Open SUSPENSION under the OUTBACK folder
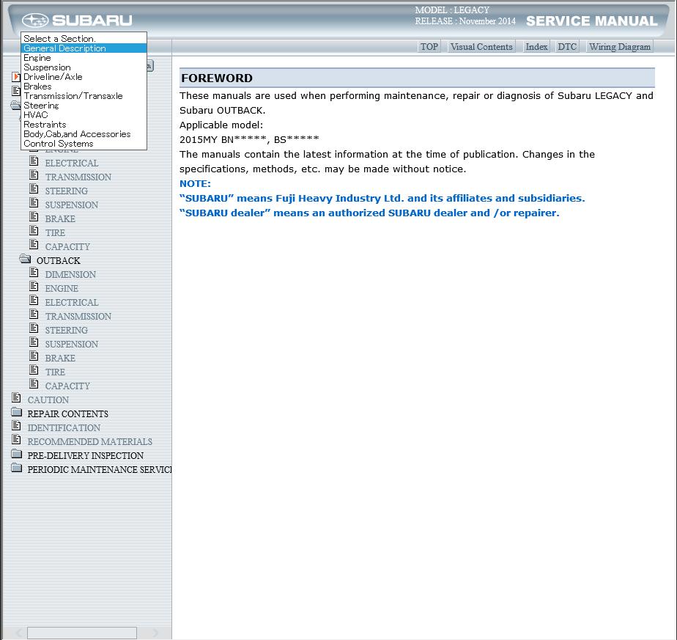This screenshot has height=640, width=677. 72,344
